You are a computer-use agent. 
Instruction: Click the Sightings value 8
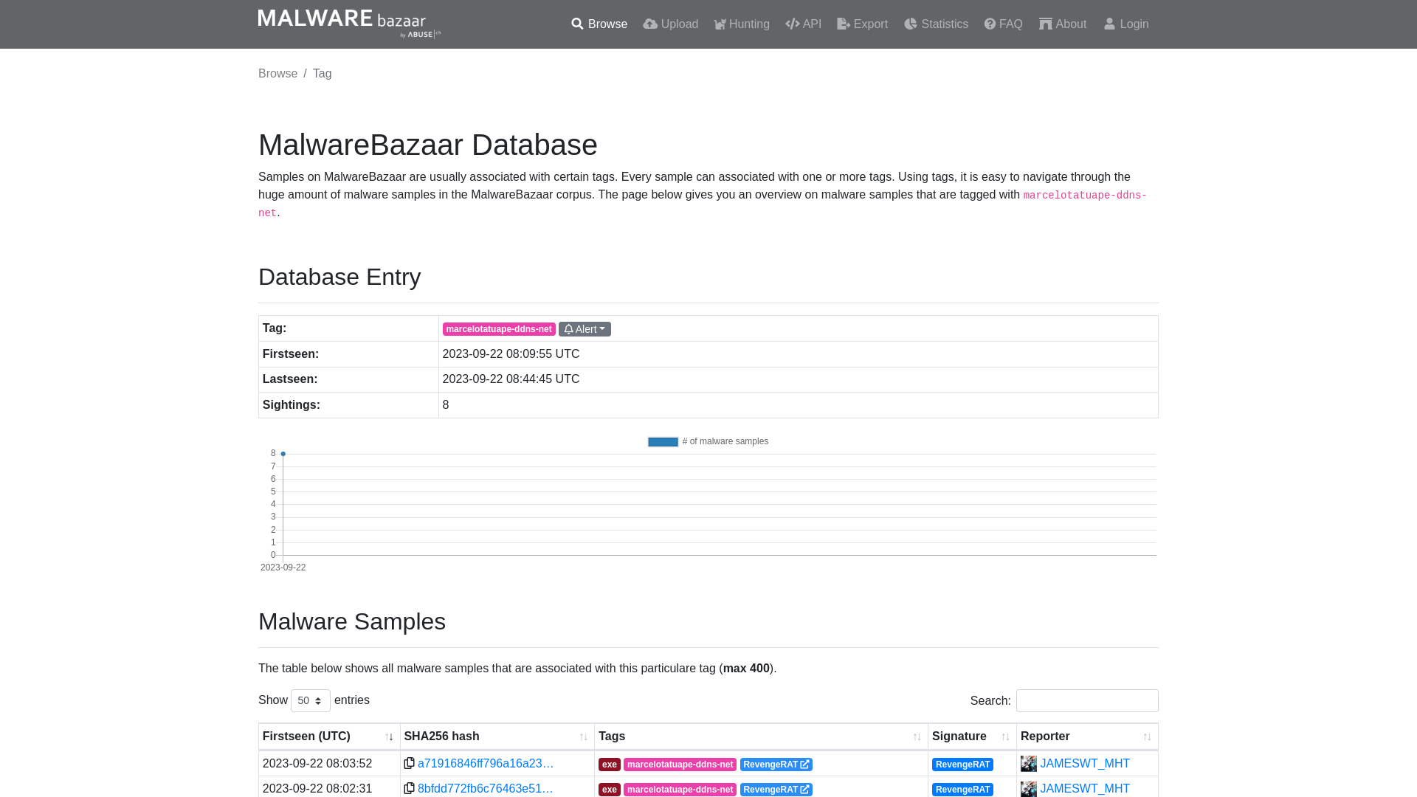click(x=446, y=405)
